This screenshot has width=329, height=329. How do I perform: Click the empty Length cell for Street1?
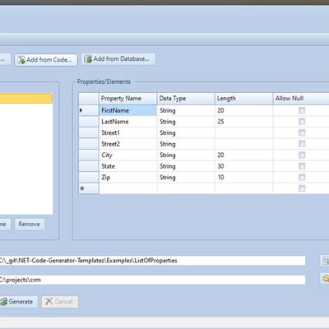(244, 132)
